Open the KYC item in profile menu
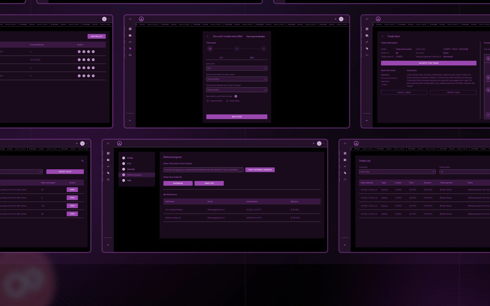 point(129,164)
